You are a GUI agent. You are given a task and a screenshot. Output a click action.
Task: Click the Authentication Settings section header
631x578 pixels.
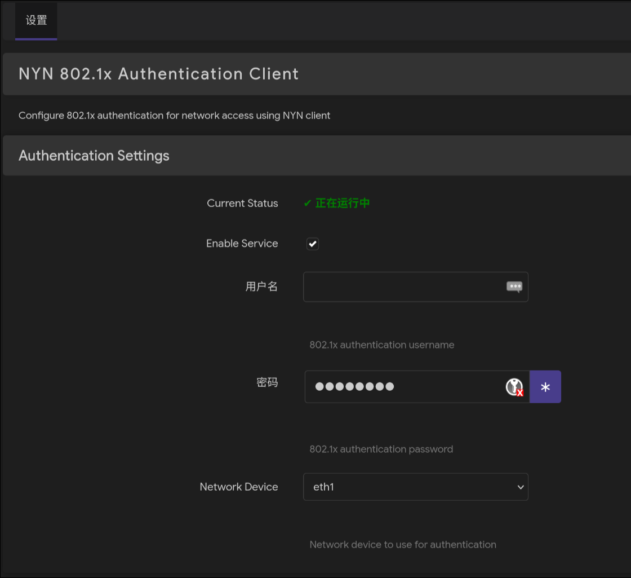[x=94, y=156]
